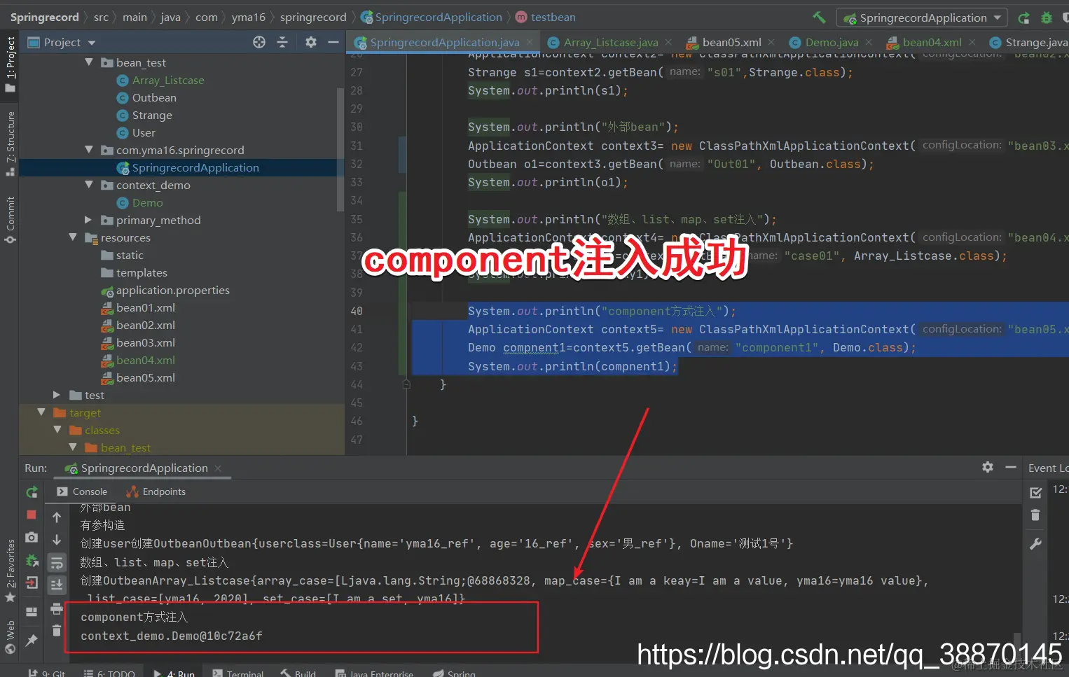Select Strange class in the project tree
This screenshot has width=1069, height=677.
(x=152, y=115)
